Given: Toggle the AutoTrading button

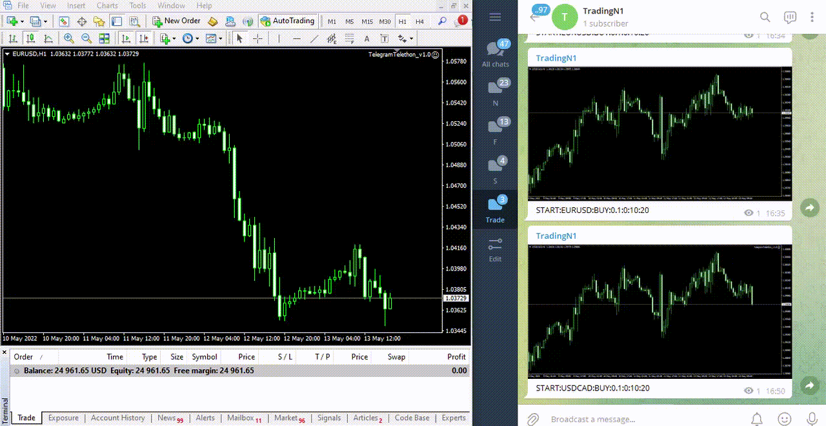Looking at the screenshot, I should point(287,21).
